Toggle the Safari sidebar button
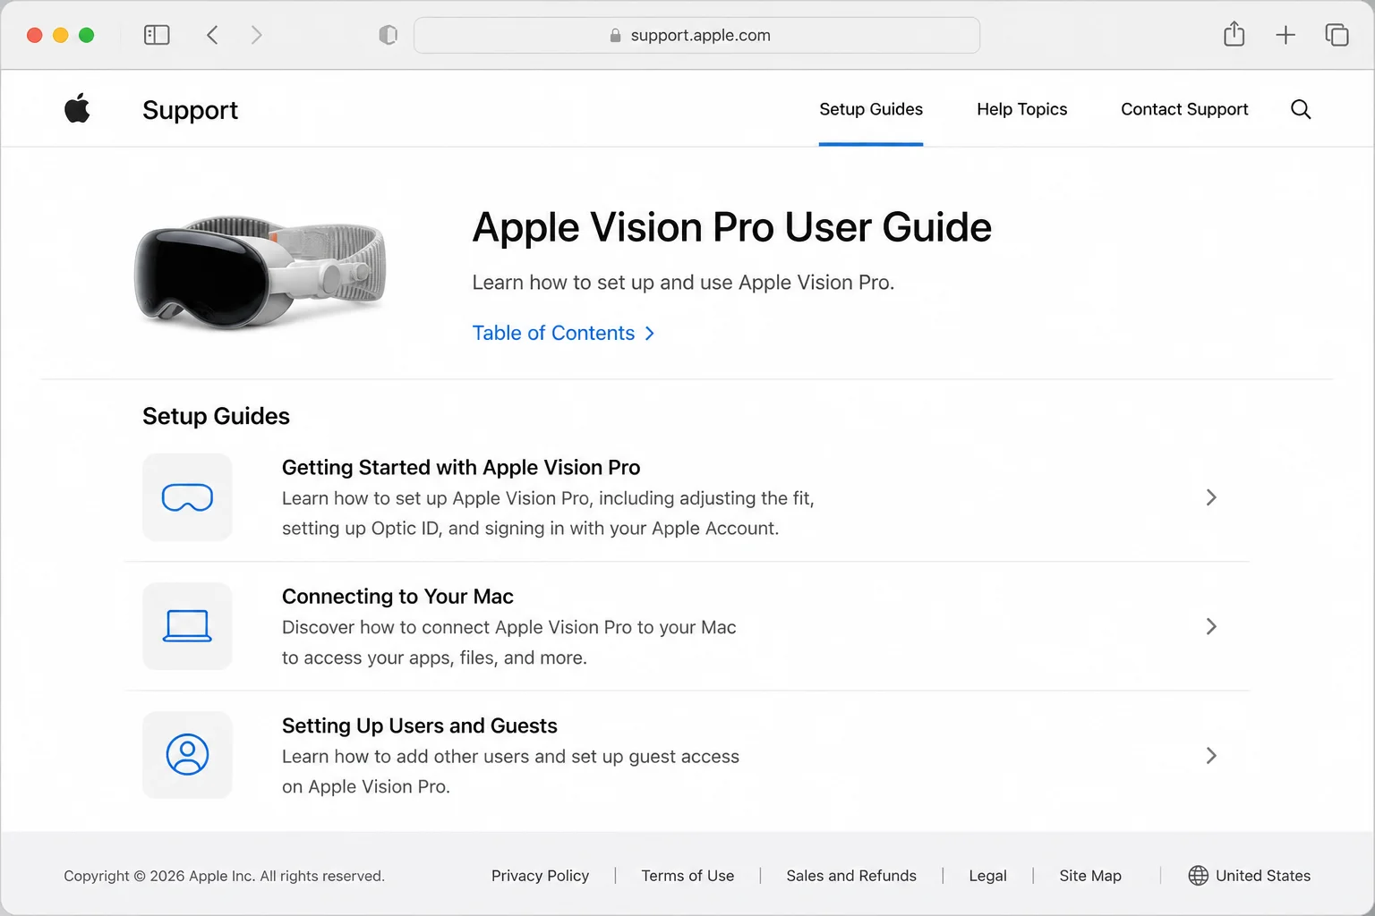Viewport: 1375px width, 916px height. [x=157, y=35]
